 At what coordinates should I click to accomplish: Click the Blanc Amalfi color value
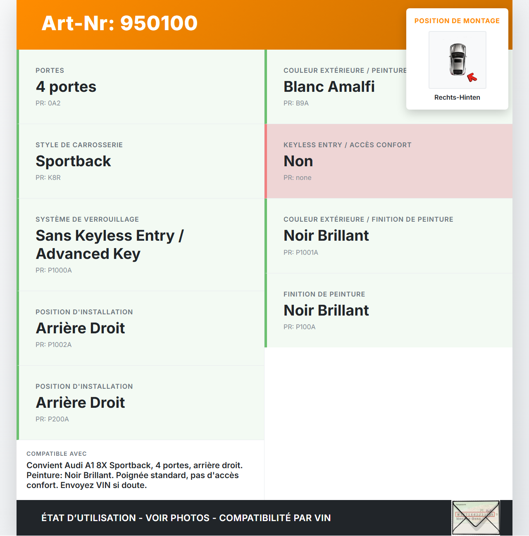click(x=329, y=87)
